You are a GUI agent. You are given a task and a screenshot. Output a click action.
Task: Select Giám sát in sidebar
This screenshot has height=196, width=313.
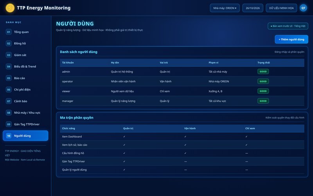[25, 55]
